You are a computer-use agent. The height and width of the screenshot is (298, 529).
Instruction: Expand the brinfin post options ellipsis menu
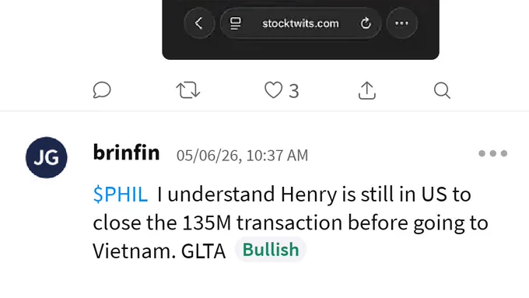(493, 153)
